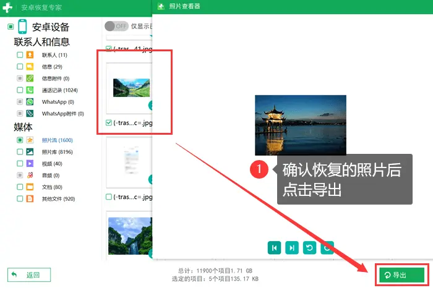Check the WhatsApp (0) checkbox
The width and height of the screenshot is (433, 288).
coord(20,102)
